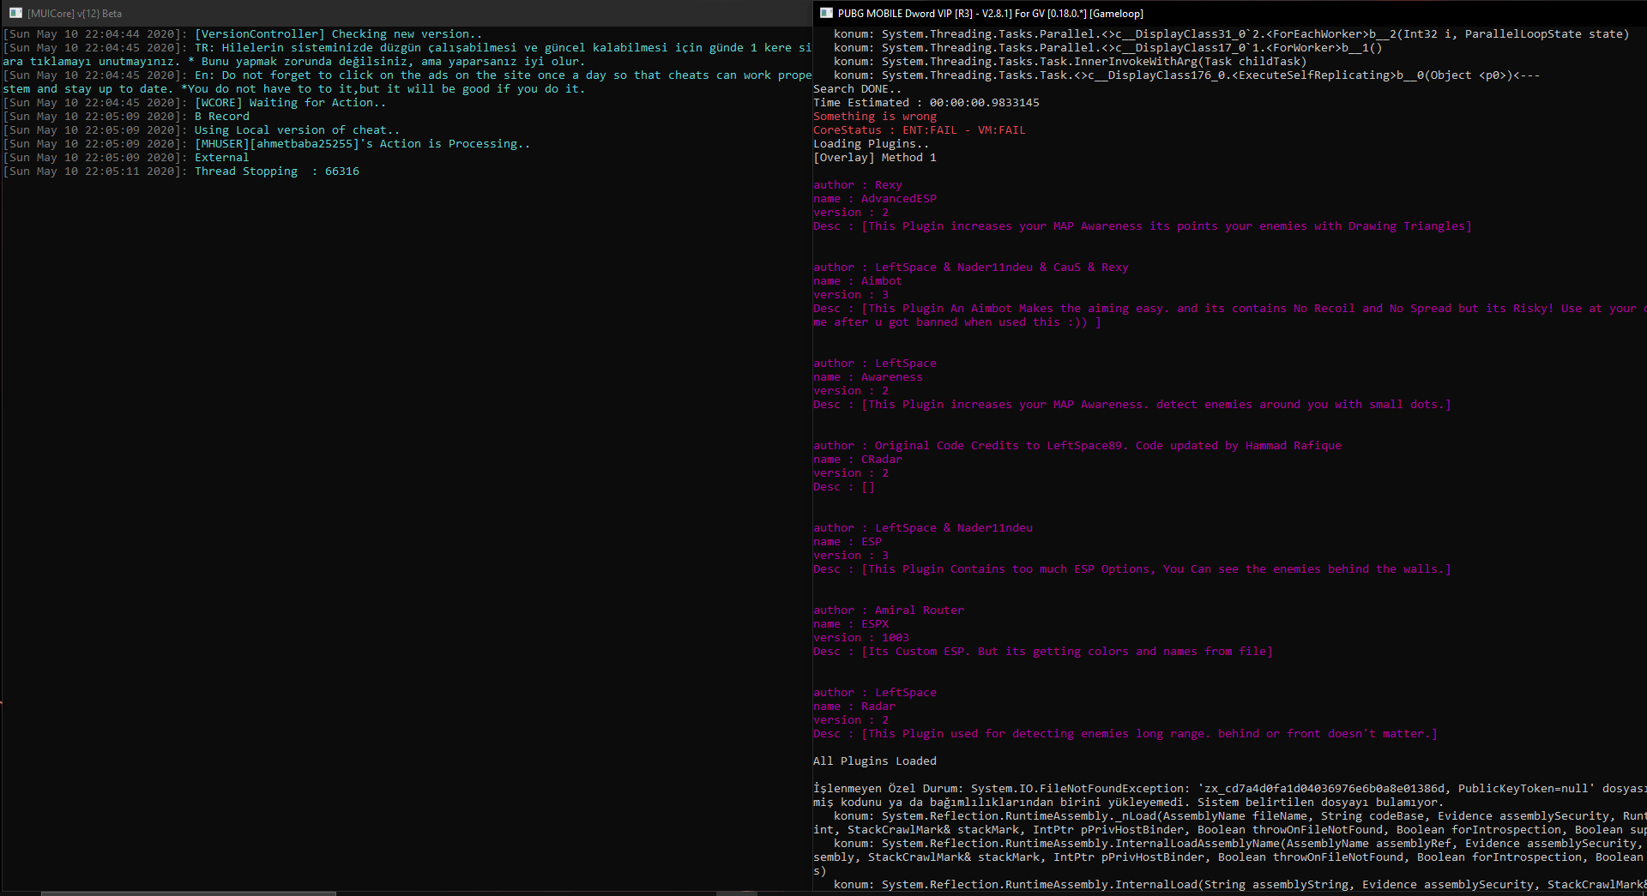Click the Radar description about 'enemies long range'
Viewport: 1647px width, 896px height.
[1125, 734]
